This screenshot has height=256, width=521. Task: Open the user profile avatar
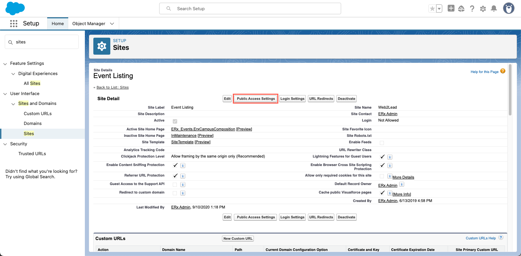(508, 8)
